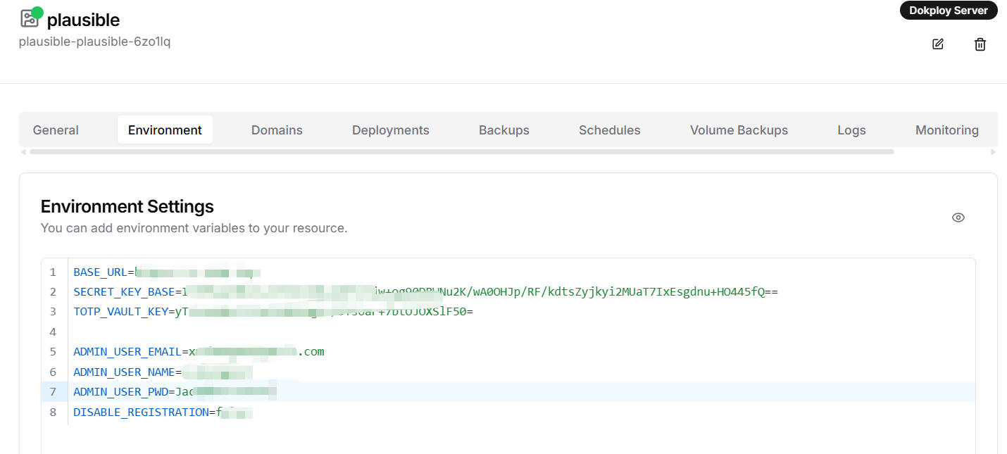The height and width of the screenshot is (454, 1007).
Task: Click the green status dot indicator
Action: point(37,12)
